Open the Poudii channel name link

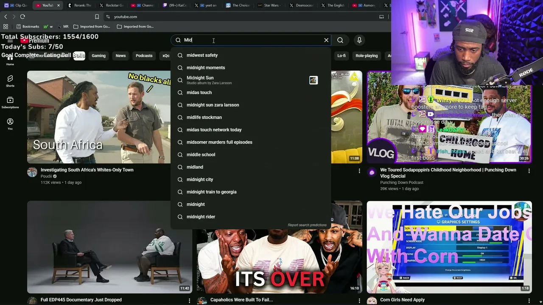(46, 176)
